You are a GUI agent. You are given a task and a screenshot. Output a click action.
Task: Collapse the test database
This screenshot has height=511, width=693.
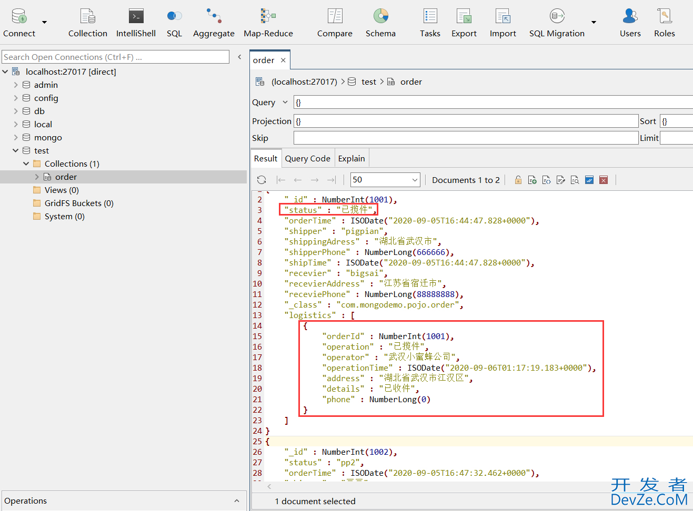[16, 150]
